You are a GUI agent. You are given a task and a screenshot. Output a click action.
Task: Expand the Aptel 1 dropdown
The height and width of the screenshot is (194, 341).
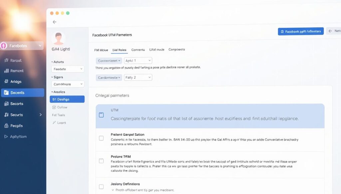click(138, 61)
